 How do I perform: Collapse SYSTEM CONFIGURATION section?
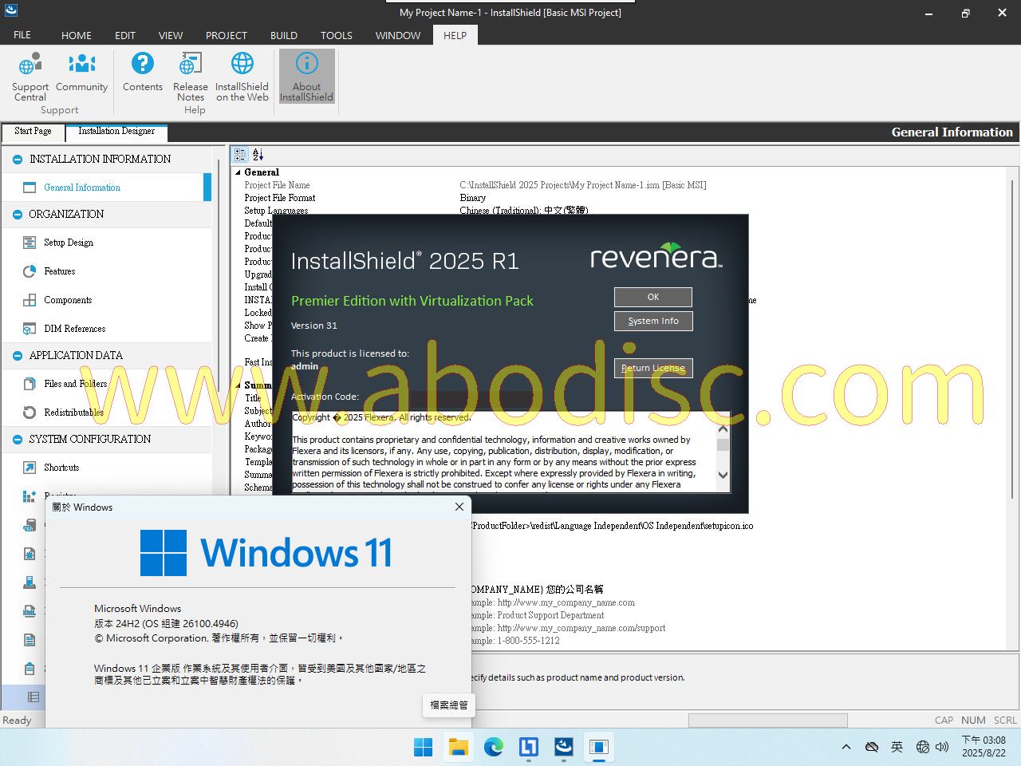18,440
